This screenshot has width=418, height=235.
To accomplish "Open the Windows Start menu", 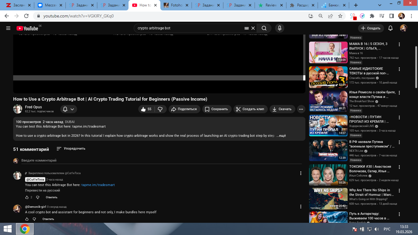I will tap(8, 229).
